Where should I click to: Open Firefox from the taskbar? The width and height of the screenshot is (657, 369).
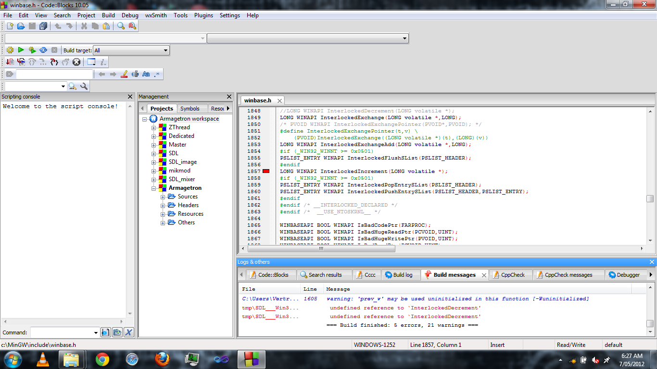pos(162,359)
